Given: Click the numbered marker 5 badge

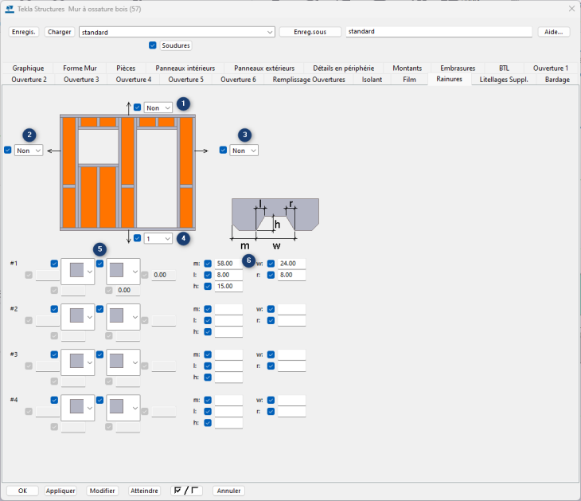Looking at the screenshot, I should coord(99,249).
